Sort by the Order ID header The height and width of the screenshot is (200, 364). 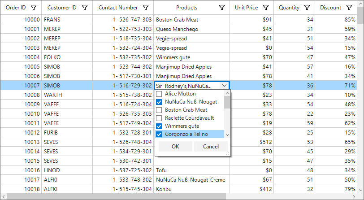pos(16,8)
